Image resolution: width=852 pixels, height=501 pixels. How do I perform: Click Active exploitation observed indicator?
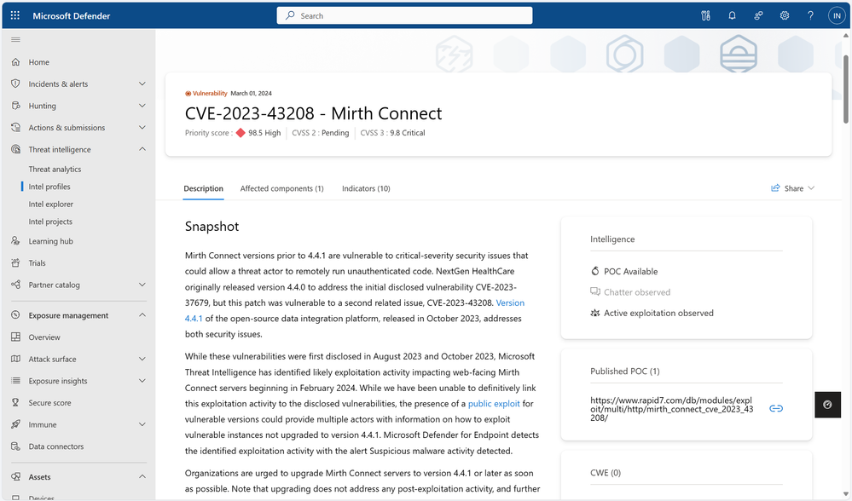(652, 313)
